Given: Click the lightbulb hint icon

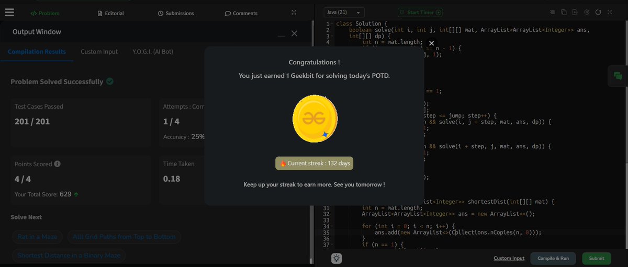Looking at the screenshot, I should (x=337, y=258).
